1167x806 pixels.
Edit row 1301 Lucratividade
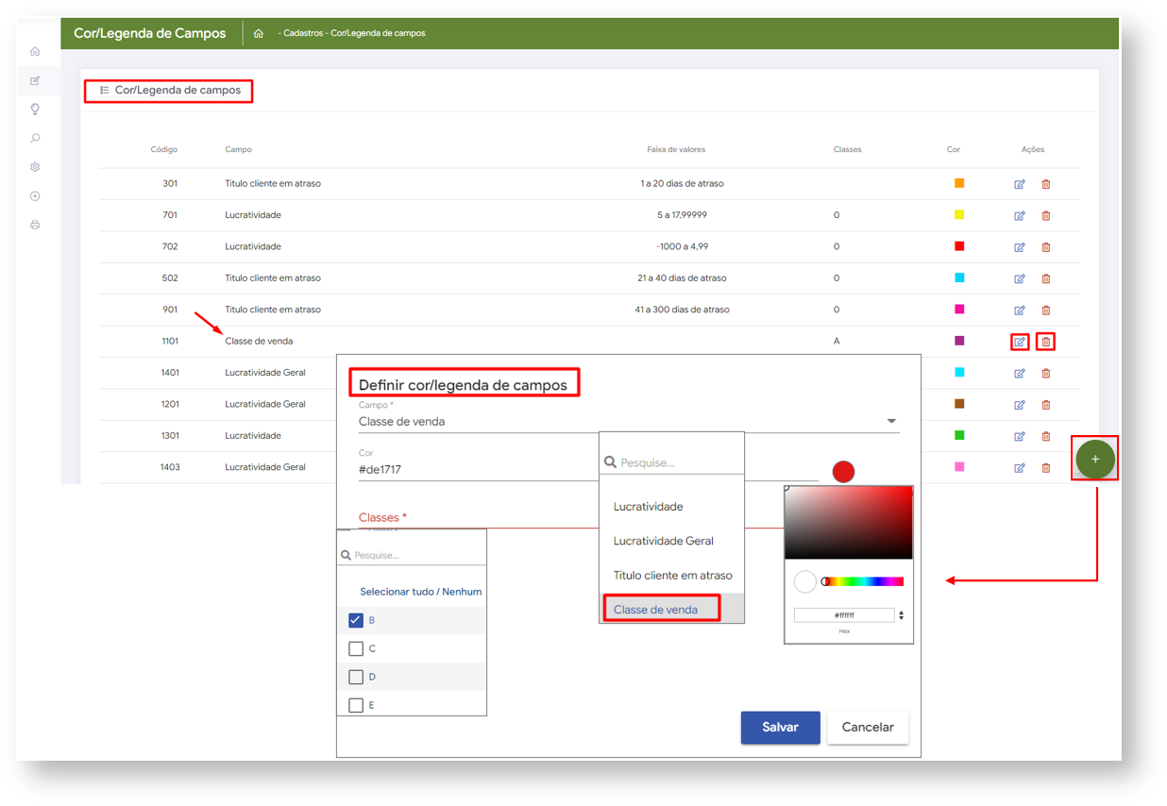click(1020, 436)
